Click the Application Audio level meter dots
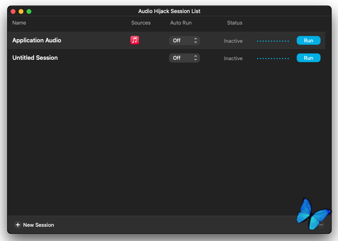Screen dimensions: 338x241 [273, 41]
